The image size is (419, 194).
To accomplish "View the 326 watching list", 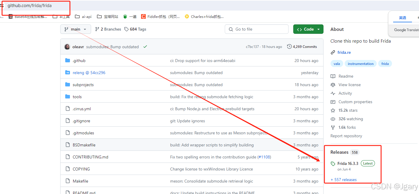I will tap(347, 119).
